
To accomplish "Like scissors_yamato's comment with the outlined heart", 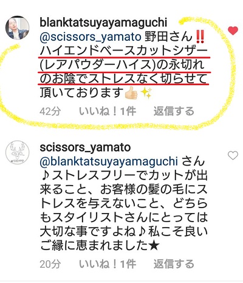I will coord(233,156).
